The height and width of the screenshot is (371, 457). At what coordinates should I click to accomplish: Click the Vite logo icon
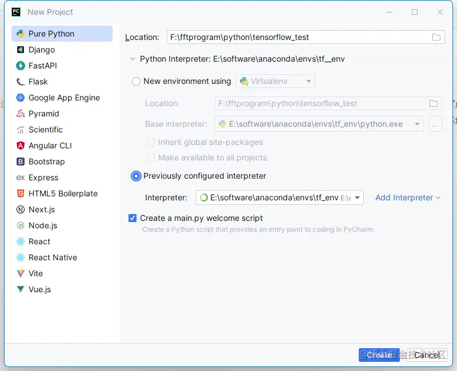click(x=21, y=273)
